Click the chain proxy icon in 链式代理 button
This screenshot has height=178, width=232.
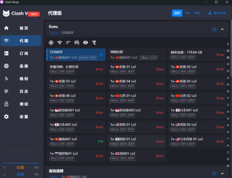(x=210, y=13)
